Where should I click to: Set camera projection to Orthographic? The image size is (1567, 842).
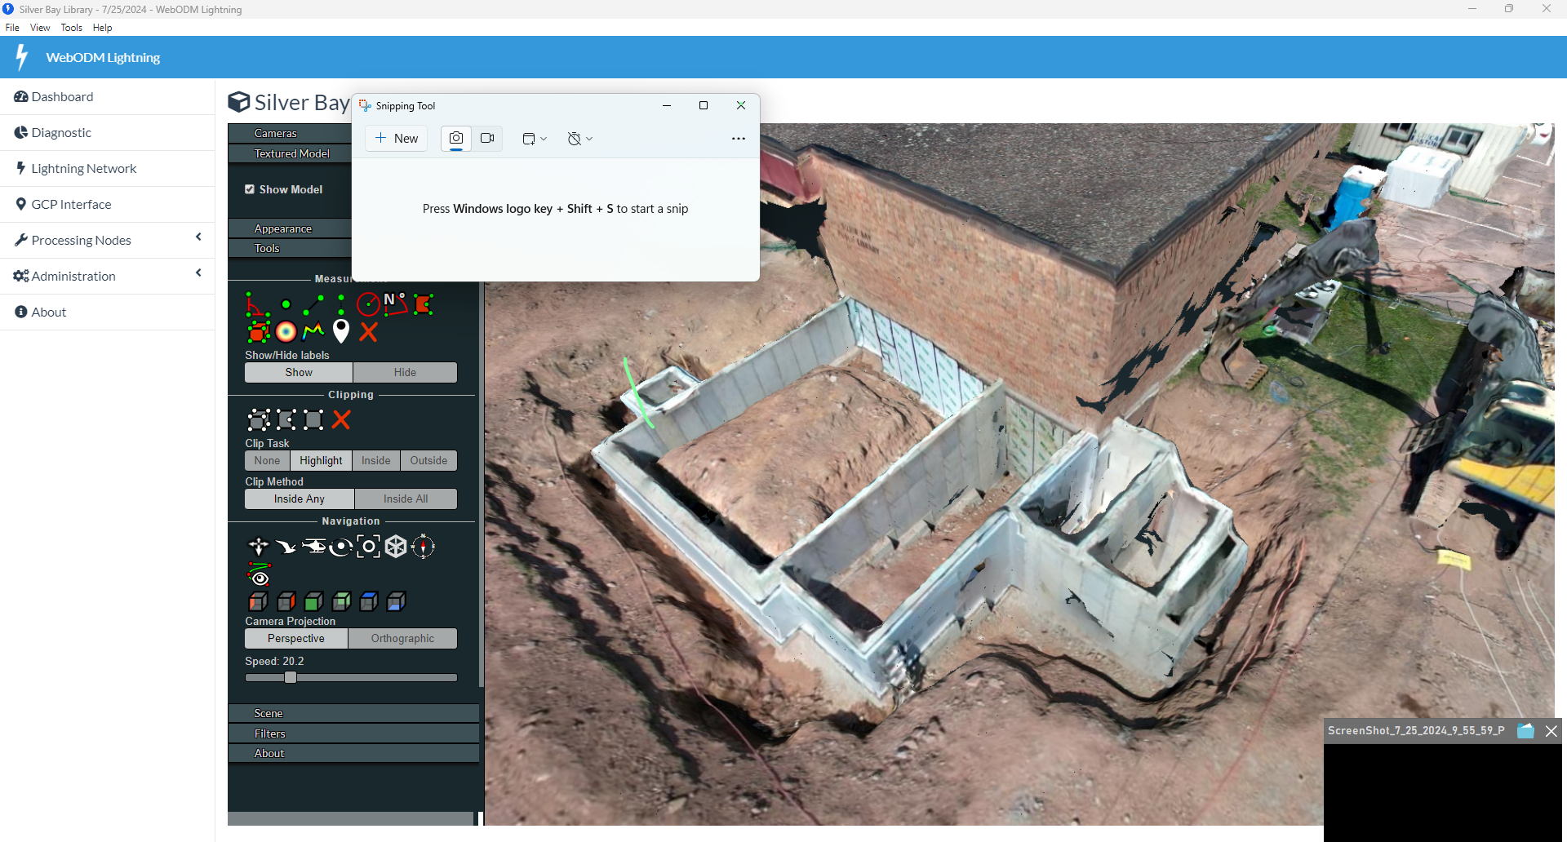coord(402,639)
